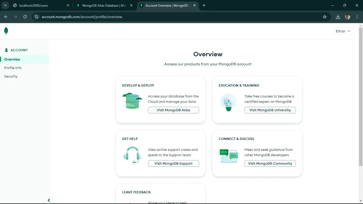Click the Account person icon in sidebar

(6, 50)
